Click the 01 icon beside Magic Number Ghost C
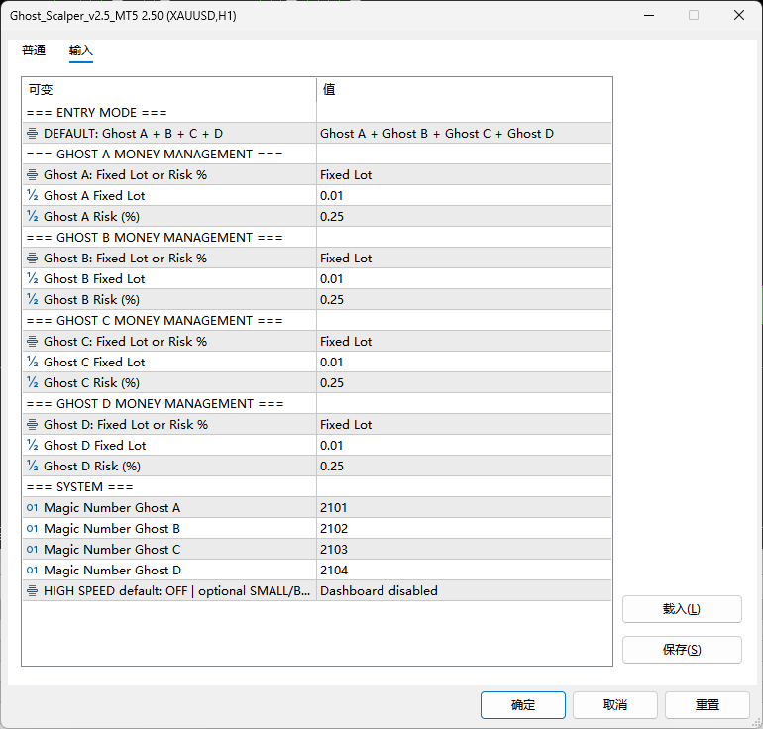The image size is (763, 729). tap(32, 549)
